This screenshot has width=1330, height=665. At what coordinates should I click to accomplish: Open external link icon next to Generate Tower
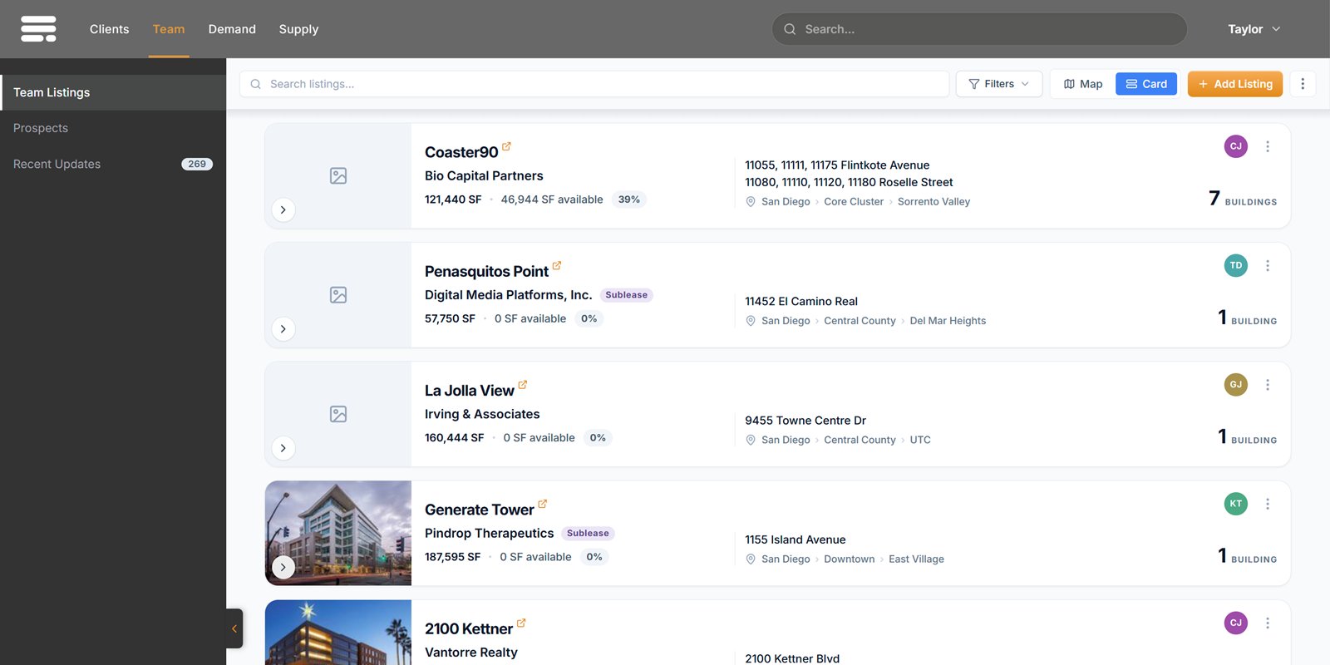click(x=542, y=504)
